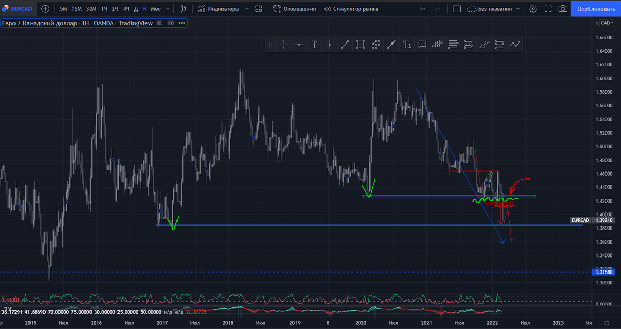Click the 1.60000 price axis value
Viewport: 621px width, 329px height.
pos(604,78)
